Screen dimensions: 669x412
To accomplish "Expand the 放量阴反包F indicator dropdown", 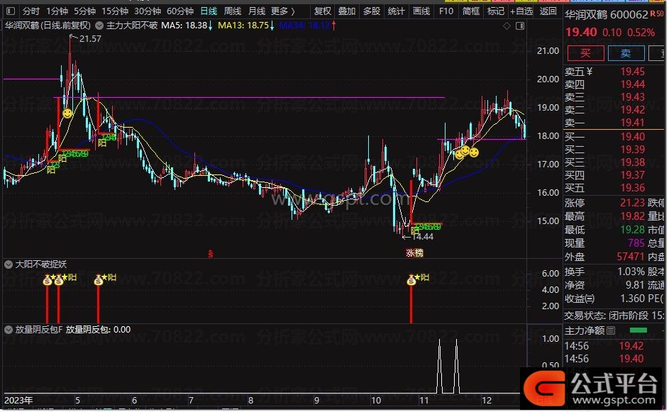I will (x=8, y=330).
